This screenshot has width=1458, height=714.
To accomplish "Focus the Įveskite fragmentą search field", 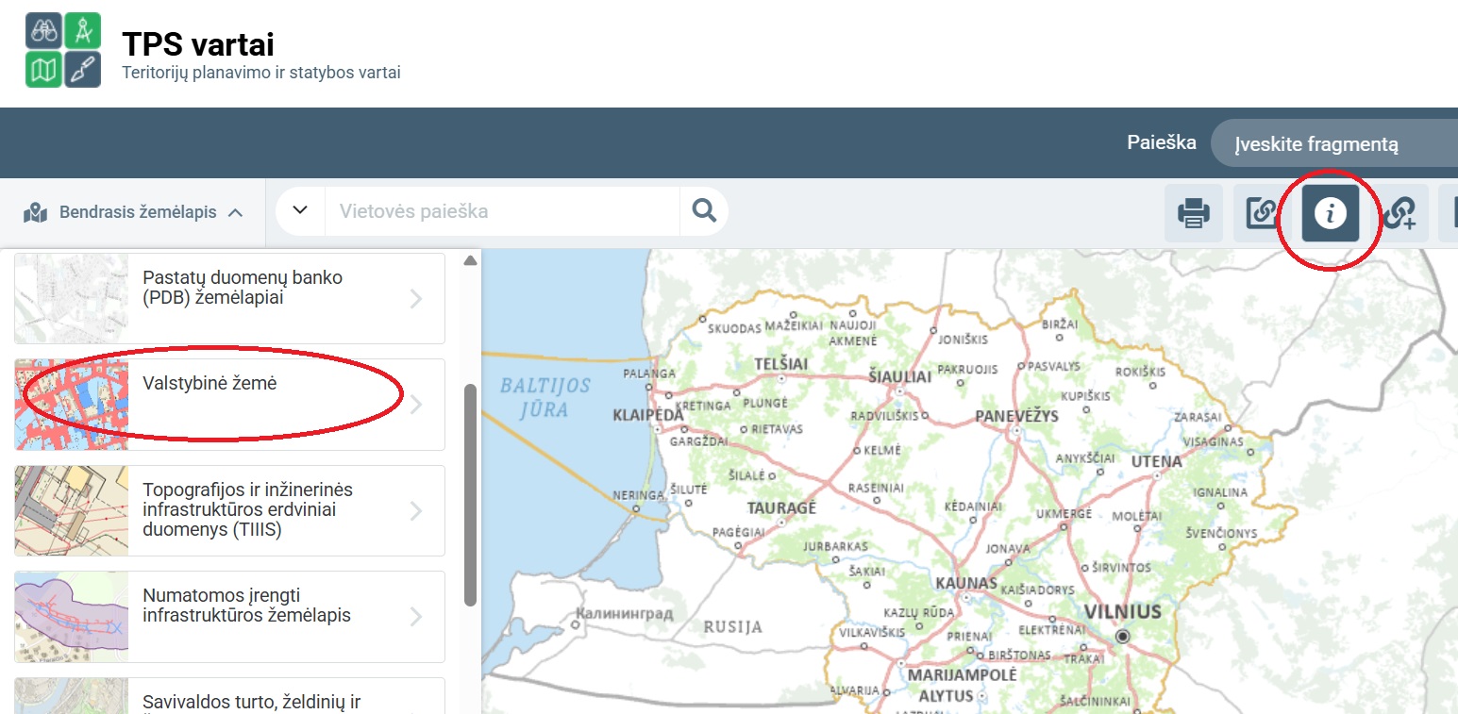I will [1334, 143].
